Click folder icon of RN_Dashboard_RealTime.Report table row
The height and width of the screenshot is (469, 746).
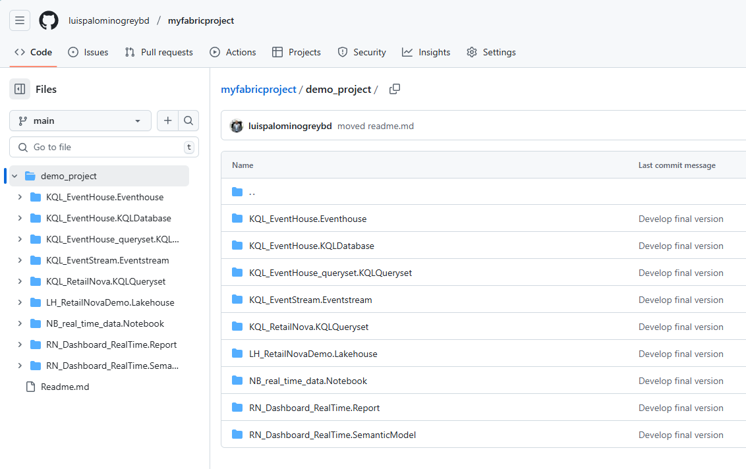tap(237, 407)
